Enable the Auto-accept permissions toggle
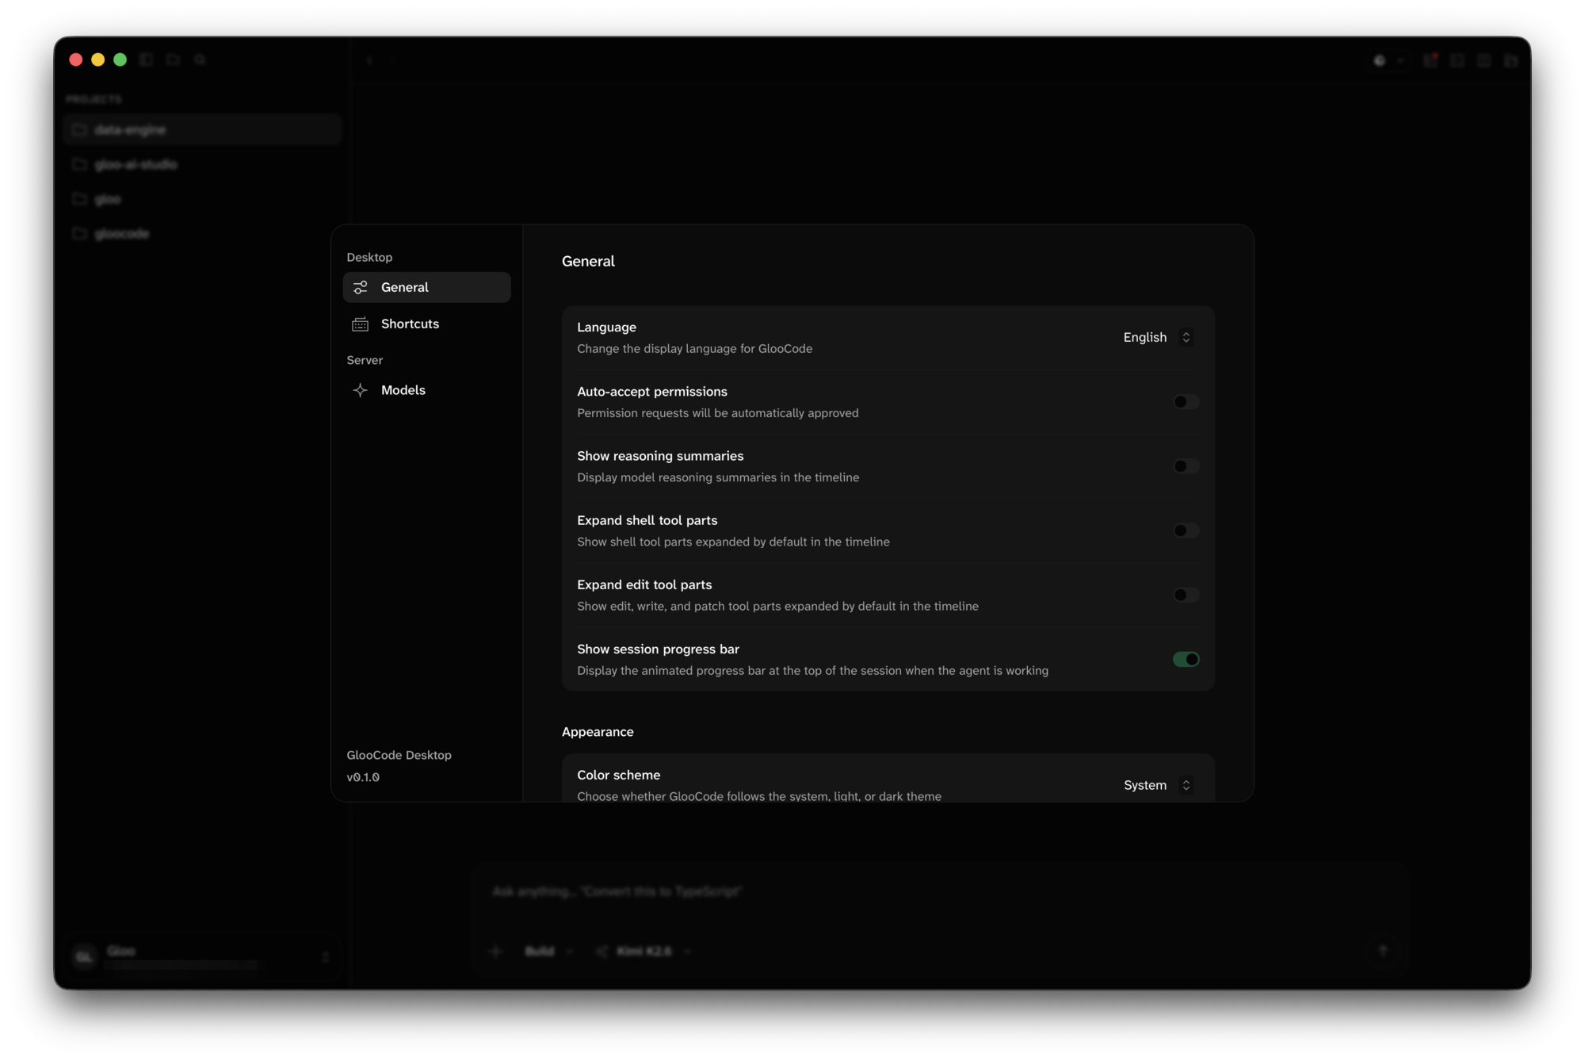Screen dimensions: 1585x1061 pyautogui.click(x=1186, y=402)
